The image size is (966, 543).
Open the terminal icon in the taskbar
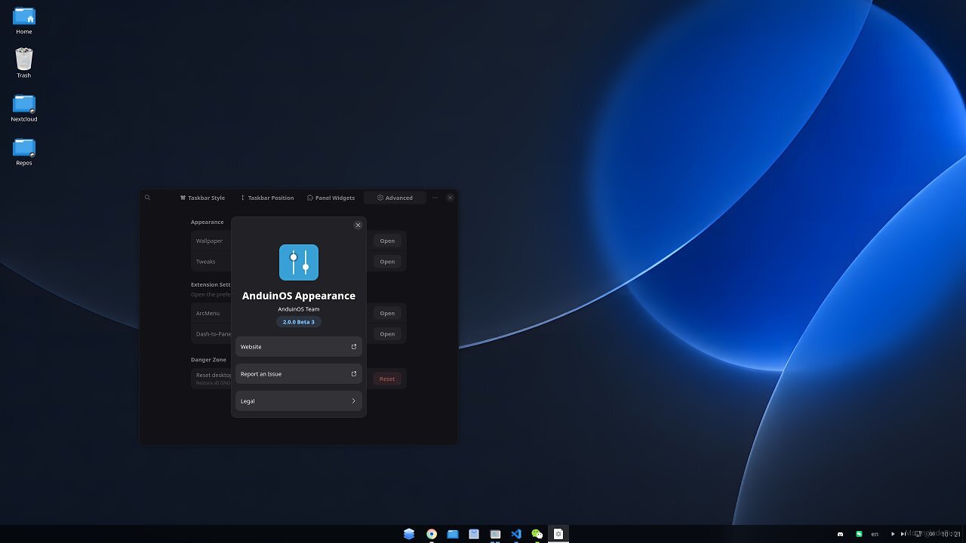[x=495, y=534]
